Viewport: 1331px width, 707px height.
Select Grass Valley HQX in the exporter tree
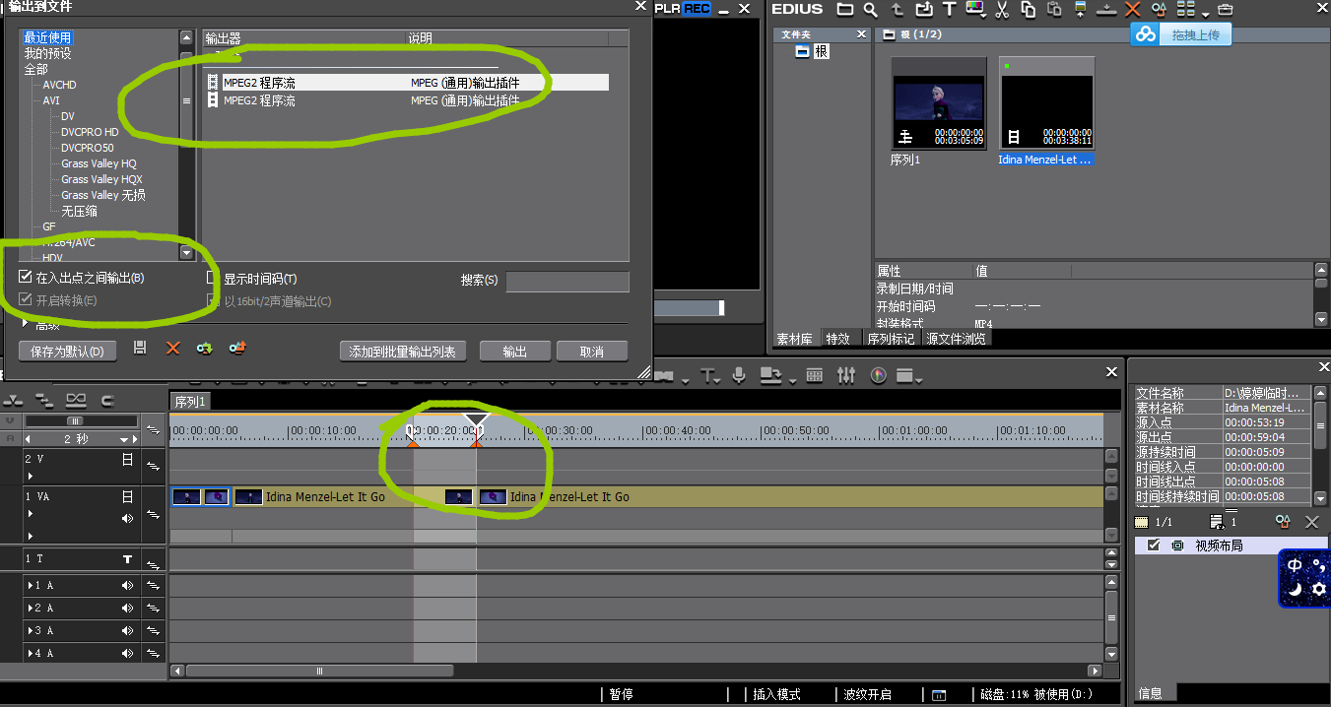101,179
